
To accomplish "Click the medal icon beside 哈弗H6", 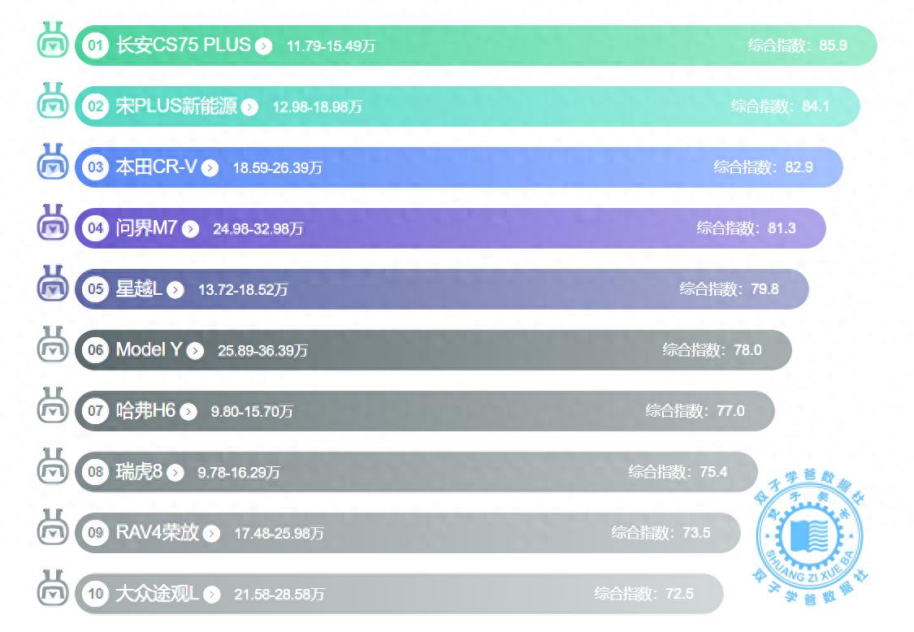I will (x=54, y=407).
